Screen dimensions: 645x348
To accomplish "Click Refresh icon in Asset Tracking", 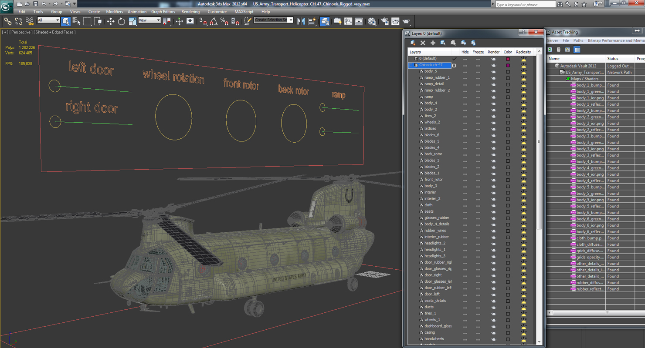I will coord(550,50).
